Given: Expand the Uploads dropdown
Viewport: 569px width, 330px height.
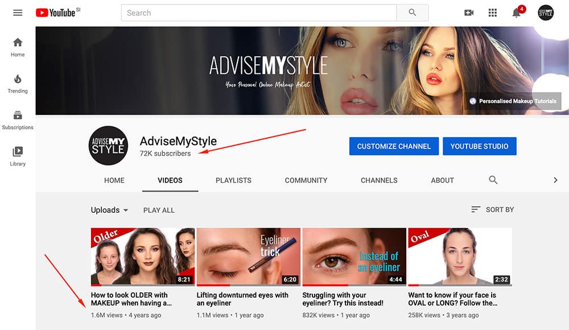Looking at the screenshot, I should coord(109,210).
